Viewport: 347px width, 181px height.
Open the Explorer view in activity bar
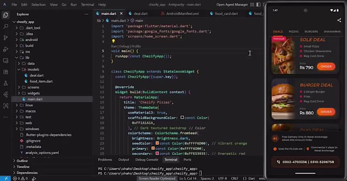[x=6, y=15]
